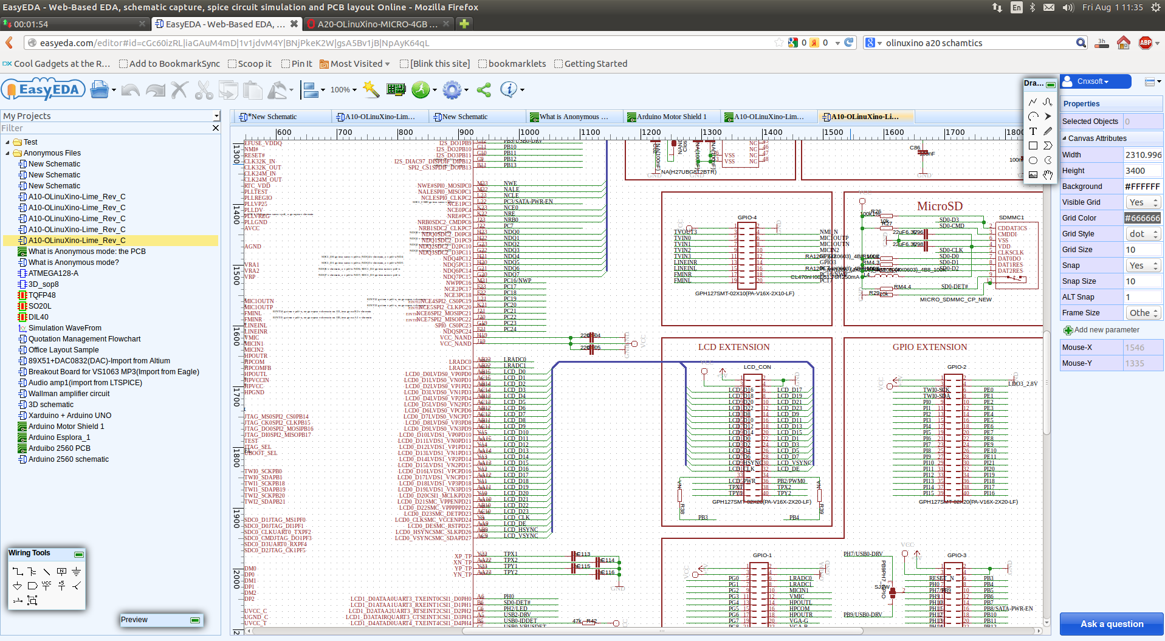Screen dimensions: 1165x641
Task: Open the Bluetooth system tray icon
Action: 1032,7
